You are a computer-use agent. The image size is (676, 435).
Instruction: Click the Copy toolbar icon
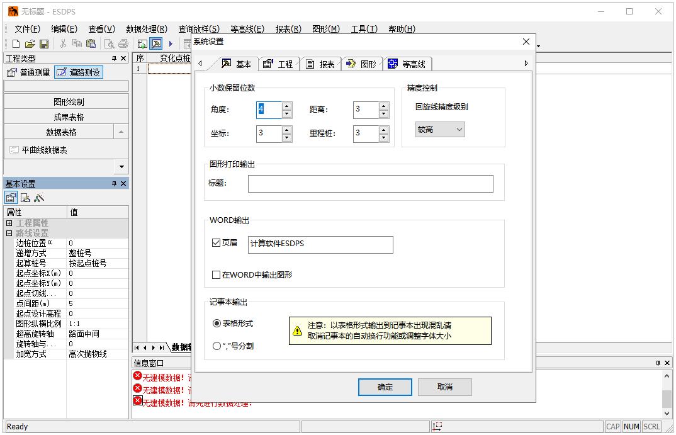click(77, 43)
